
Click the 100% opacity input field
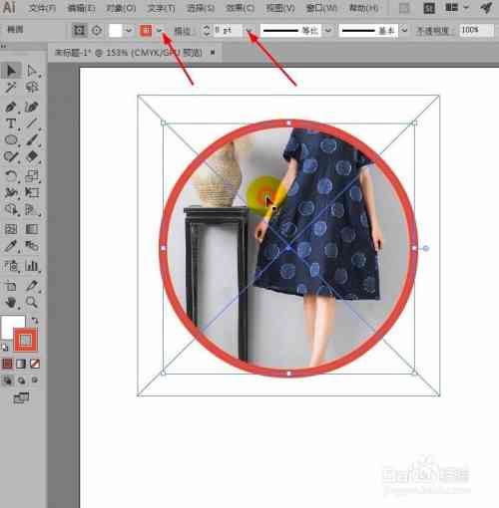coord(476,30)
